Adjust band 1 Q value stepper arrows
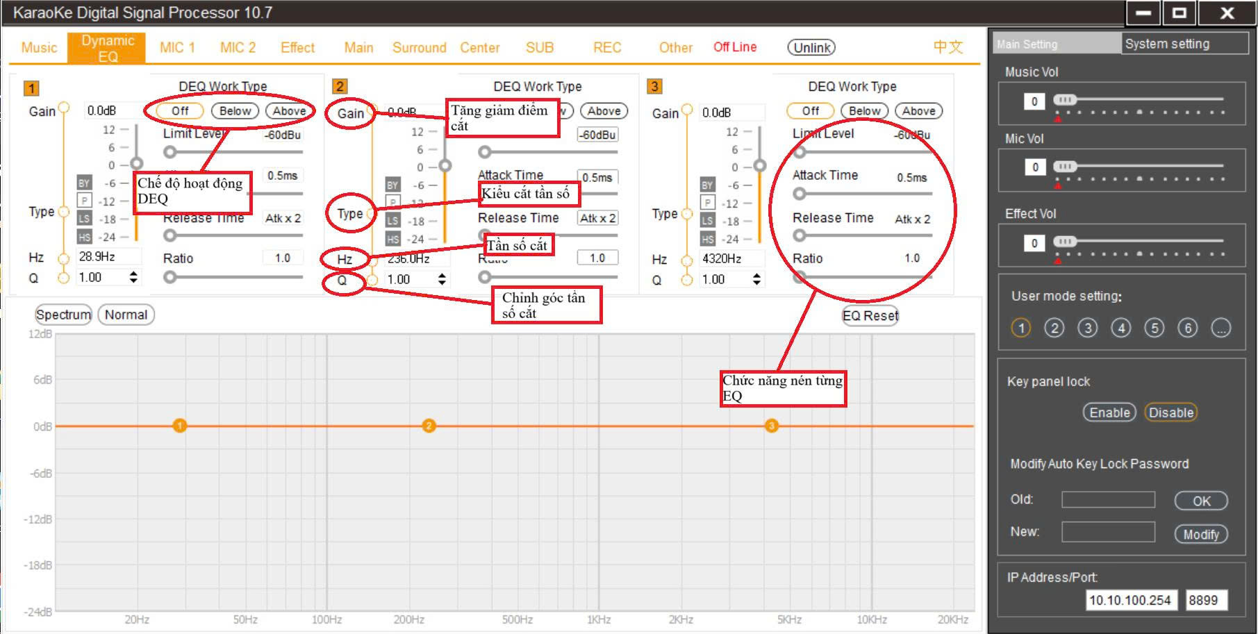 click(x=133, y=277)
